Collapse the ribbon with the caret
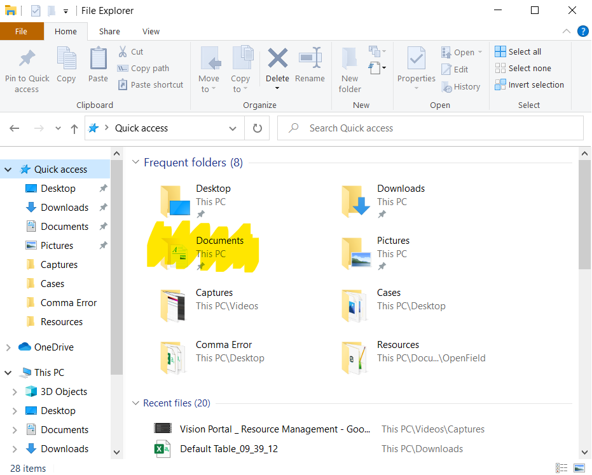 pyautogui.click(x=567, y=31)
